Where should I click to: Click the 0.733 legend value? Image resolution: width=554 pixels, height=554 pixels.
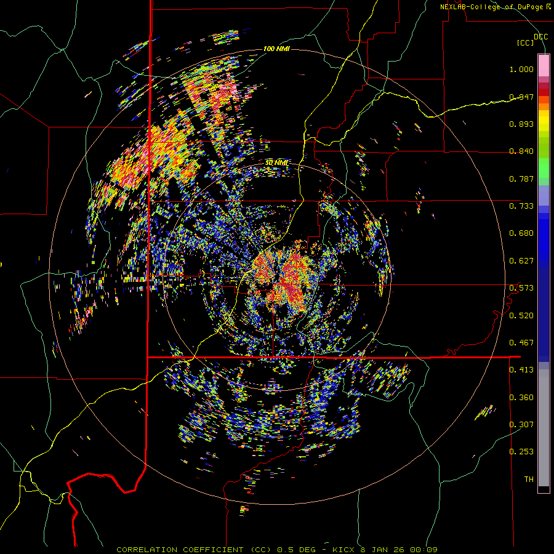pos(521,206)
